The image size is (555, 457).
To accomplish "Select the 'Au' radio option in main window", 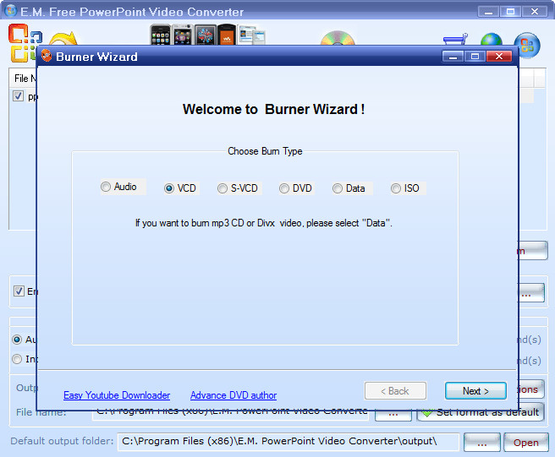I will [x=17, y=340].
